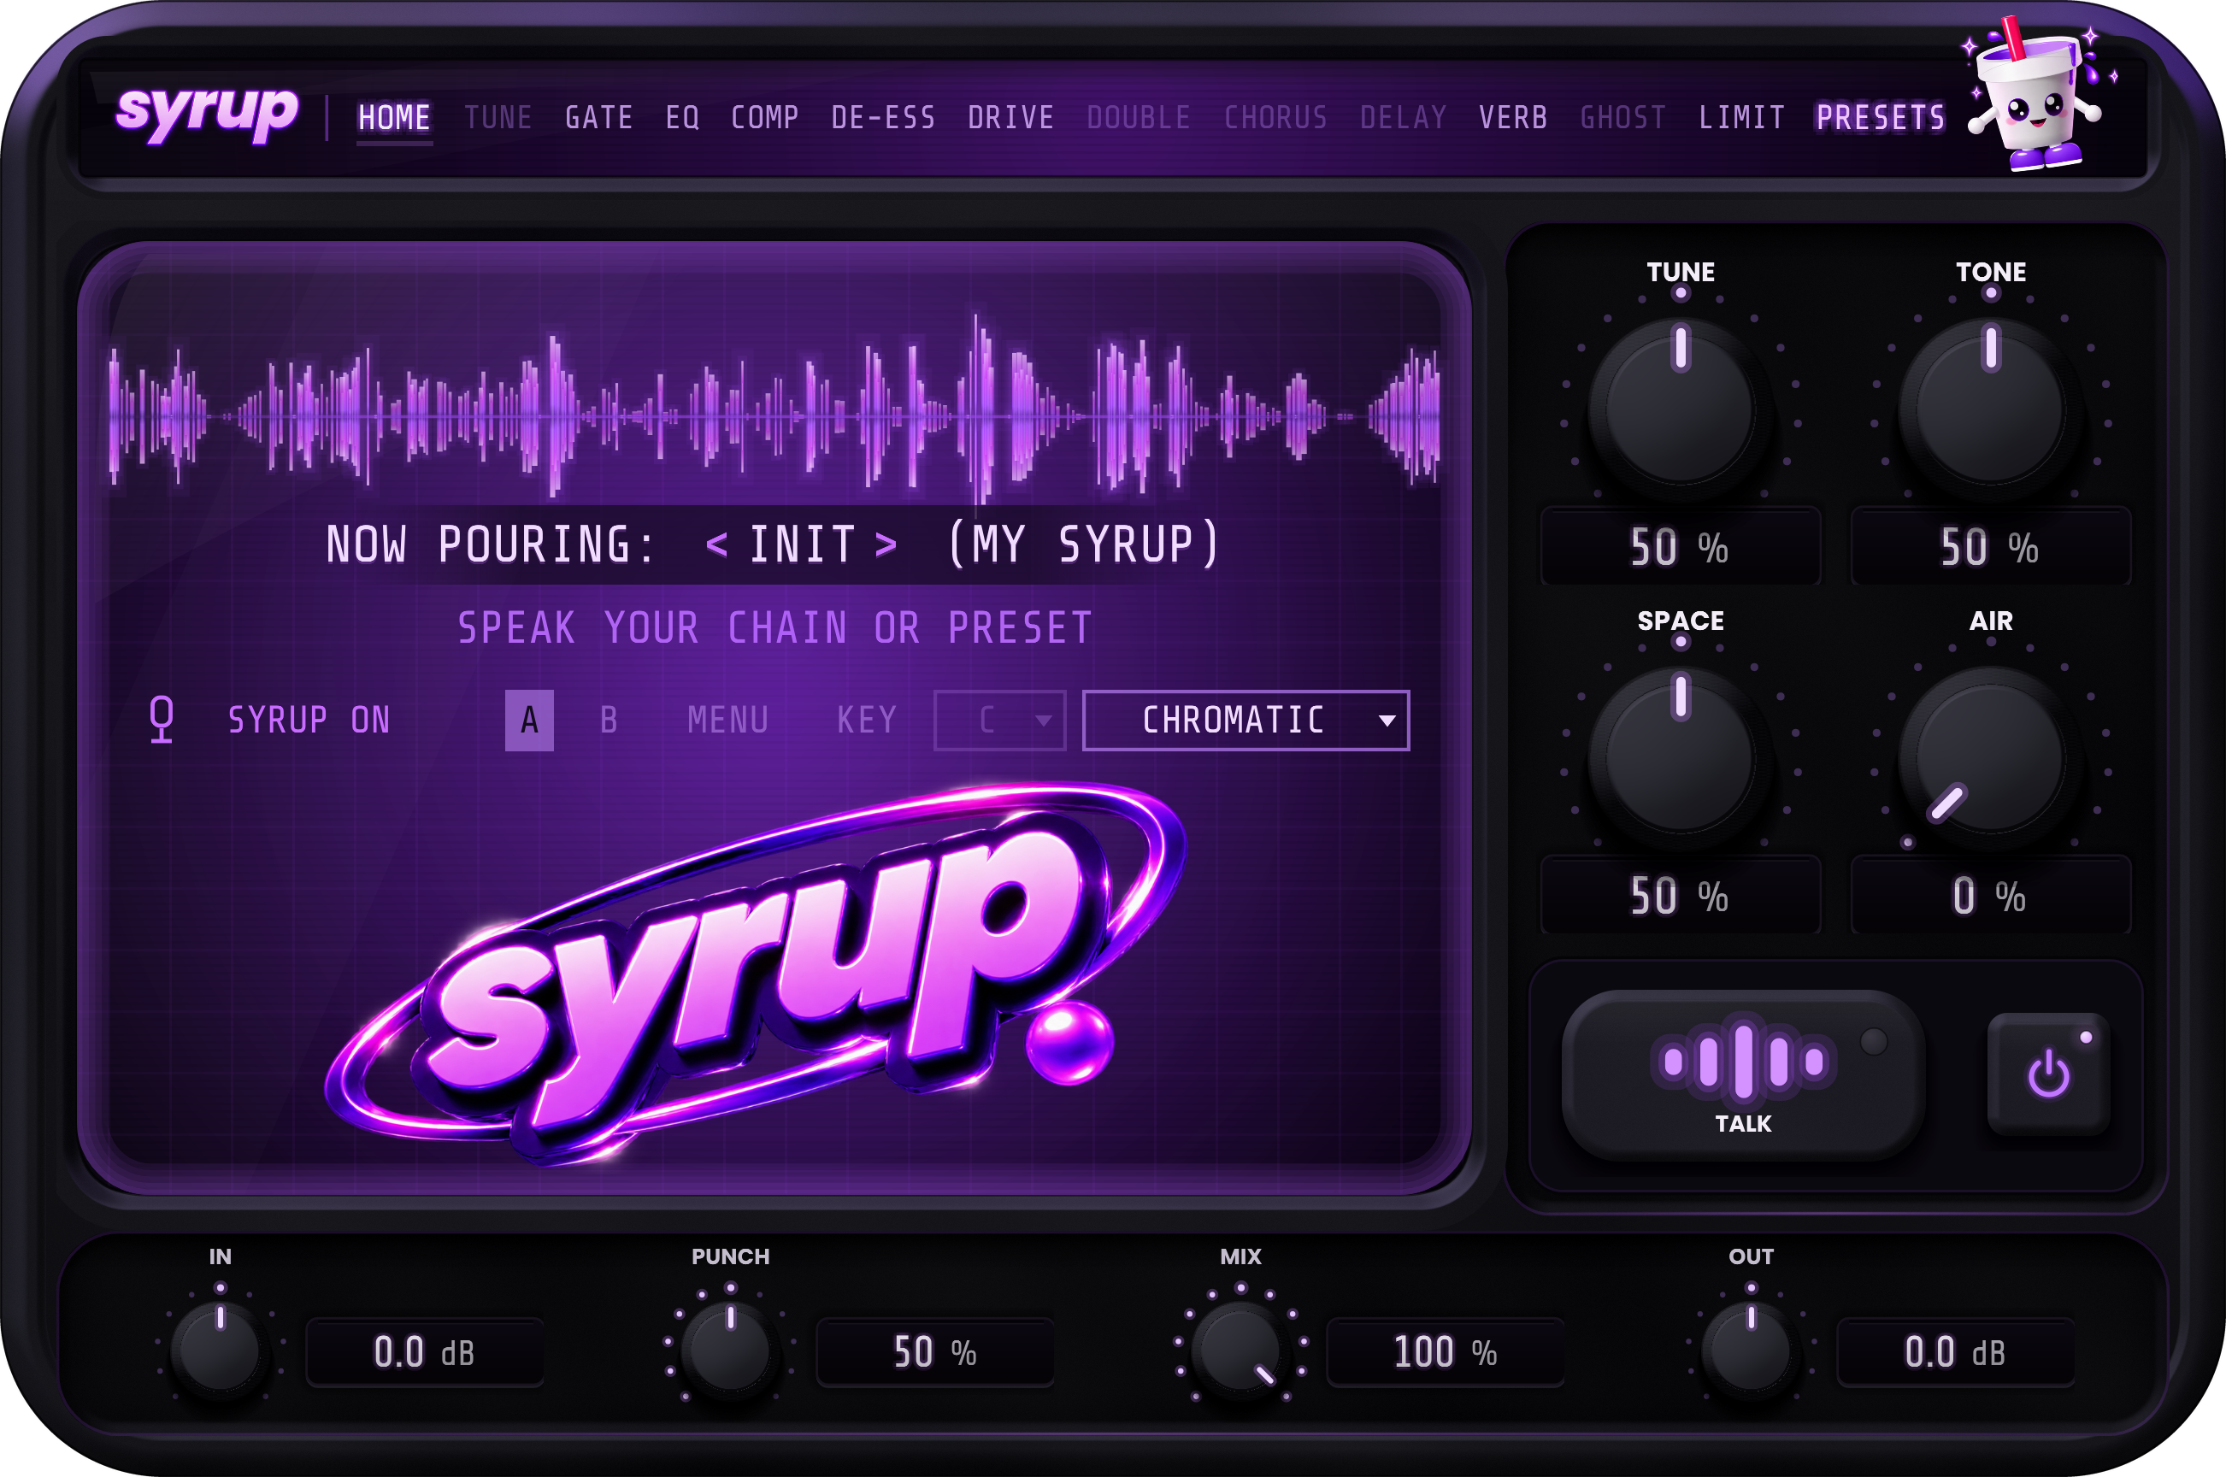
Task: Click the waveform display
Action: pos(774,415)
